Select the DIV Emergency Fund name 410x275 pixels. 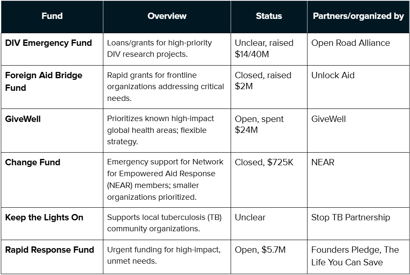[x=48, y=43]
